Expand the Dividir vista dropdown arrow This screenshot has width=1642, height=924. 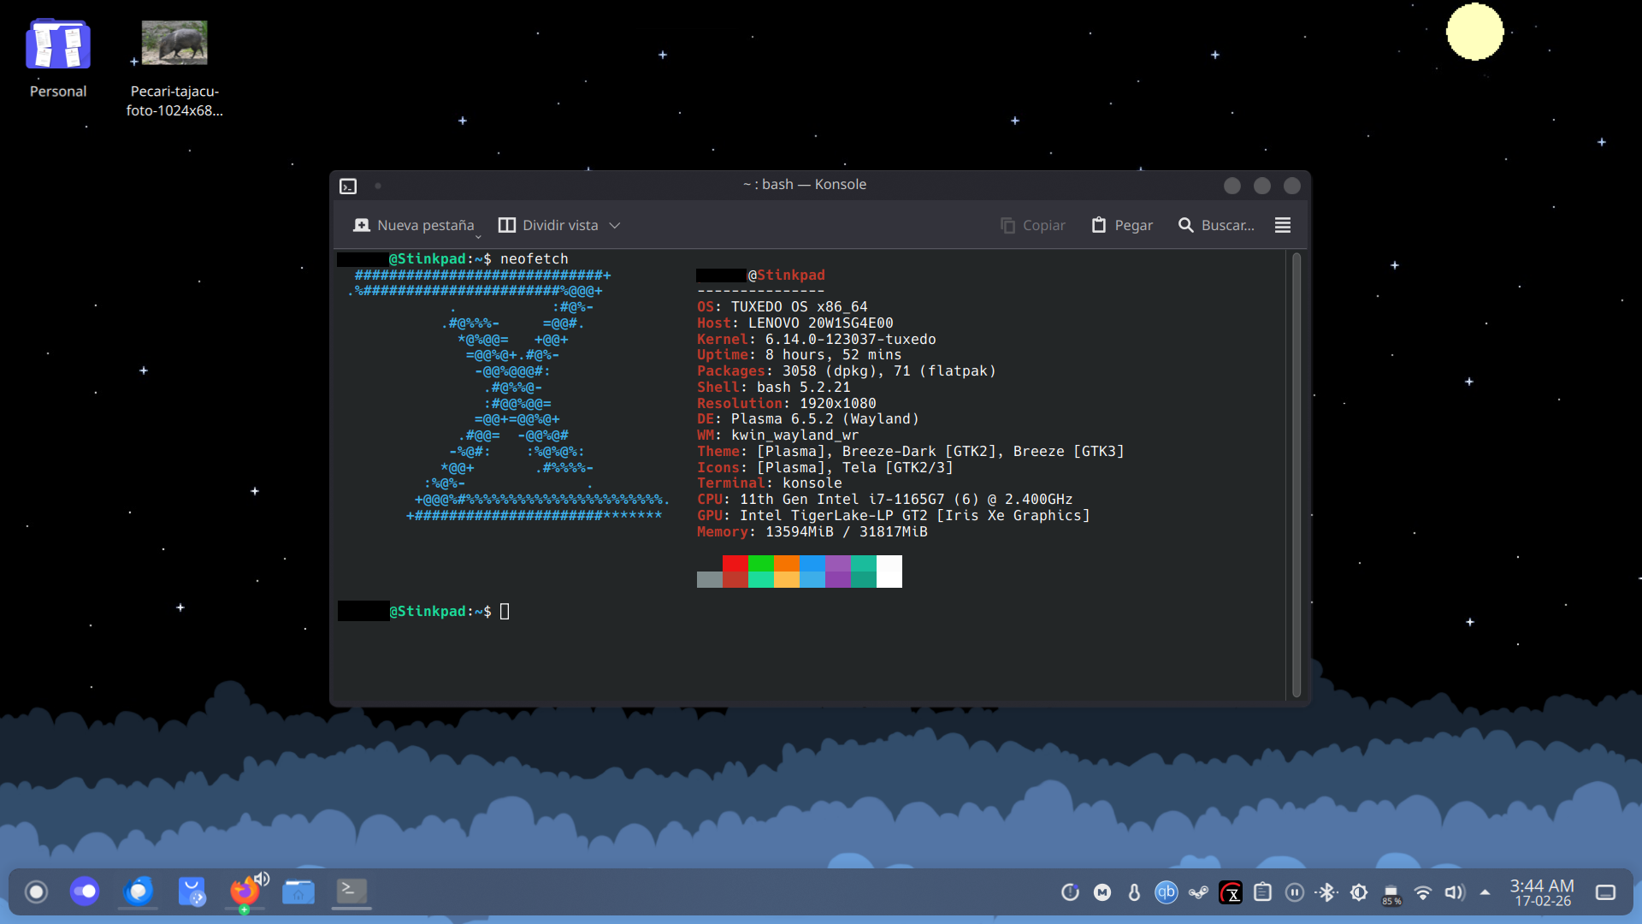click(x=615, y=226)
